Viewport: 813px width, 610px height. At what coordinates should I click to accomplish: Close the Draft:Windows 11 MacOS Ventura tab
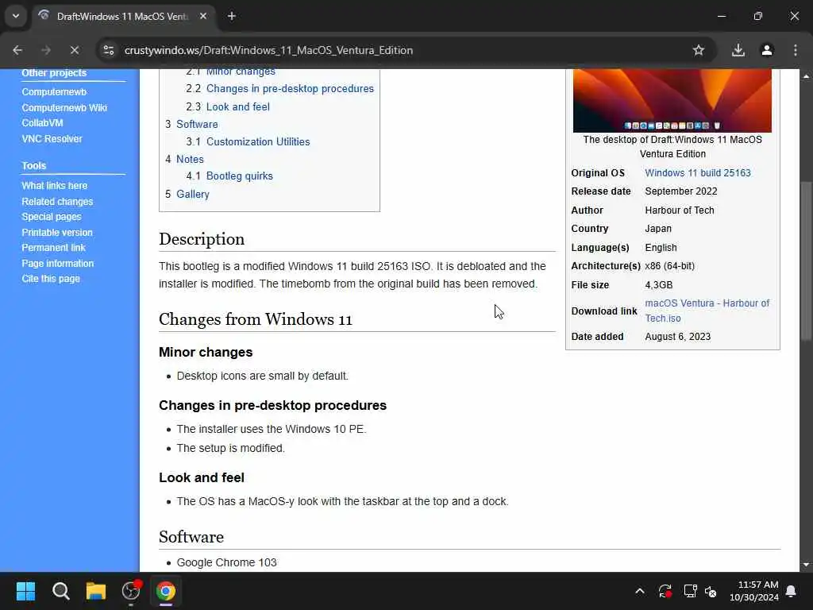(x=203, y=16)
